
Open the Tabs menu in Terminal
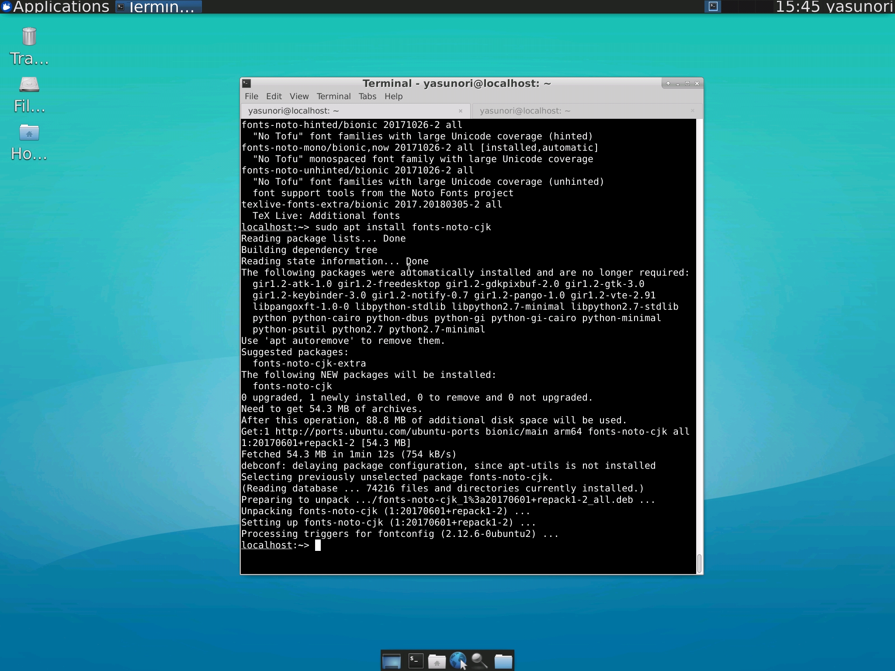click(x=367, y=97)
